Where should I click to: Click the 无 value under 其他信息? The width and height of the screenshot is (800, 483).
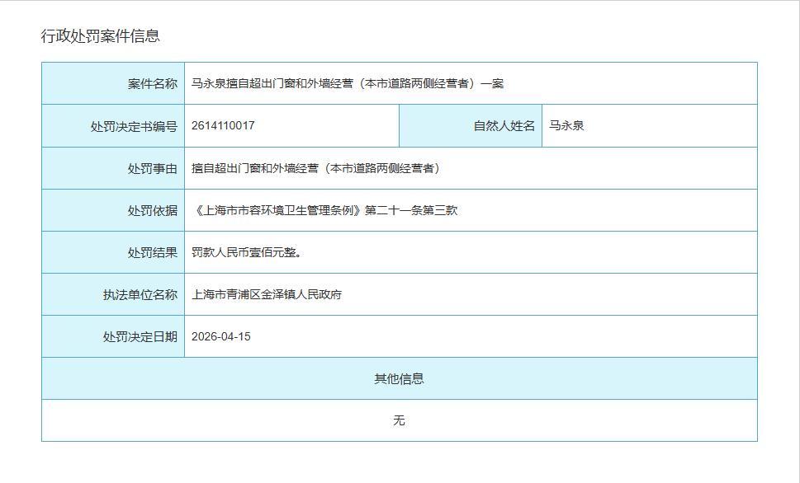[x=399, y=420]
